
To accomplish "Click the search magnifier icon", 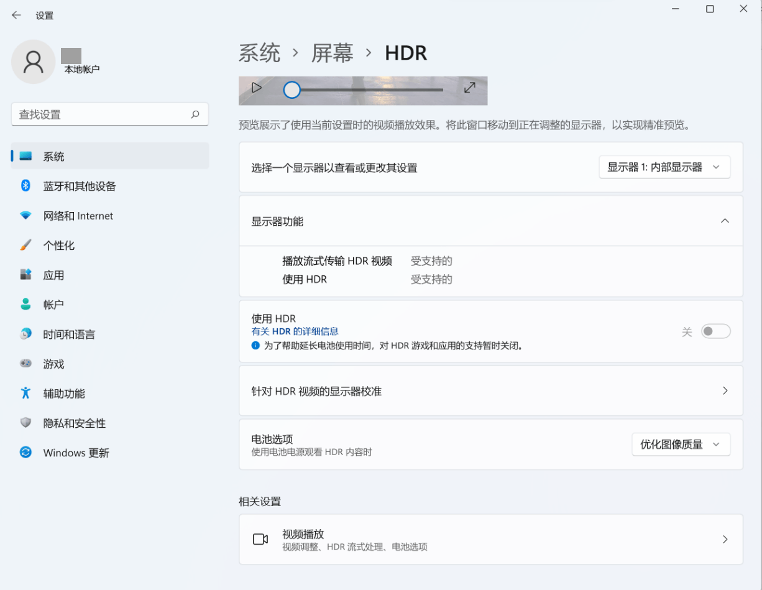I will (195, 114).
